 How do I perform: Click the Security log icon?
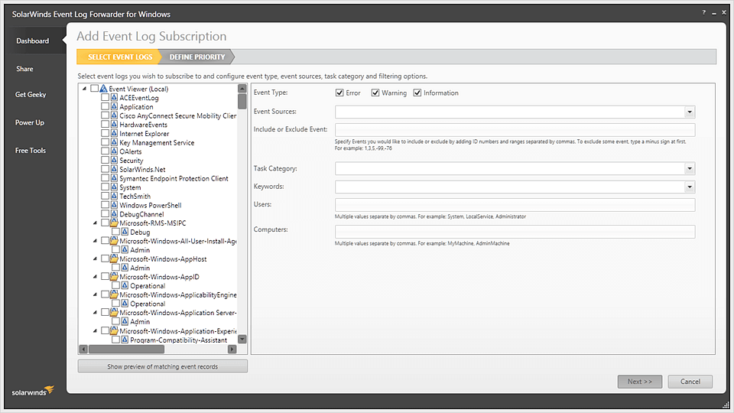[115, 161]
